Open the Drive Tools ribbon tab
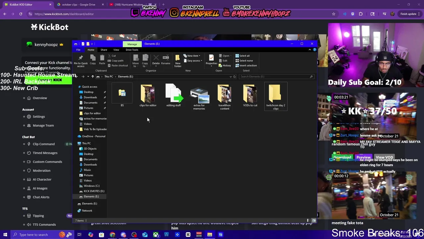This screenshot has width=424, height=239. [x=132, y=50]
